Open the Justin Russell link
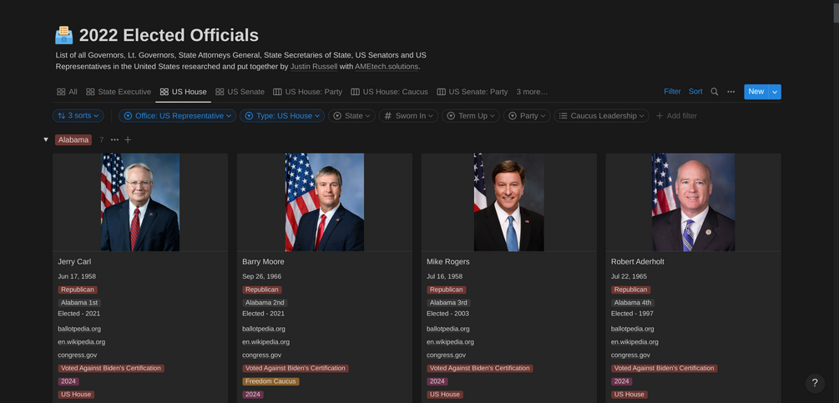The height and width of the screenshot is (403, 839). [x=314, y=67]
